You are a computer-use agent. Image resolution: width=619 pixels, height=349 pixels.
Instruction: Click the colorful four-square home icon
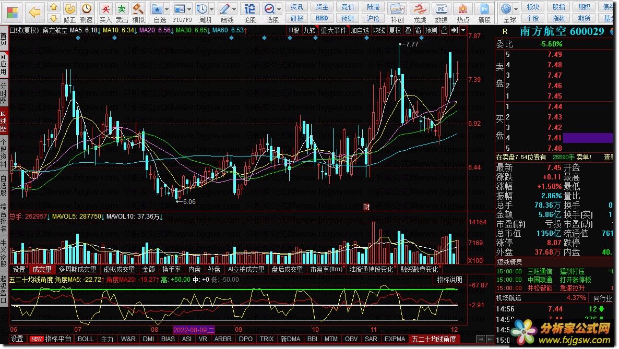(13, 13)
